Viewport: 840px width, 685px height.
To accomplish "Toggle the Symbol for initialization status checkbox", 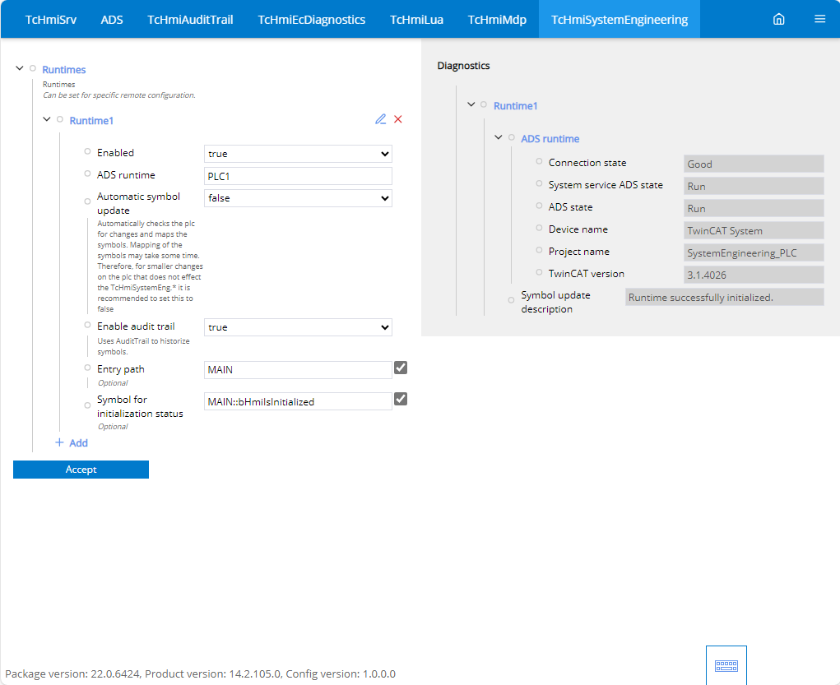I will coord(401,399).
